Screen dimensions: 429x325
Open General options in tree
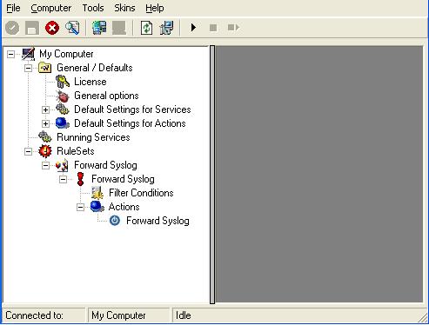coord(106,96)
